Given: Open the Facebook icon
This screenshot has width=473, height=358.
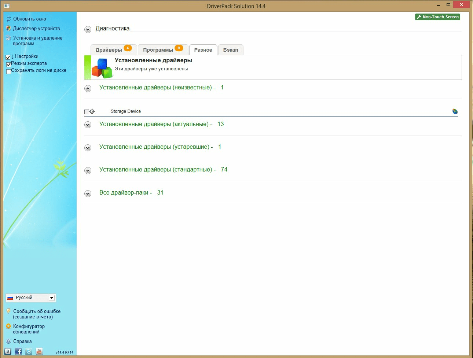Looking at the screenshot, I should pos(18,351).
